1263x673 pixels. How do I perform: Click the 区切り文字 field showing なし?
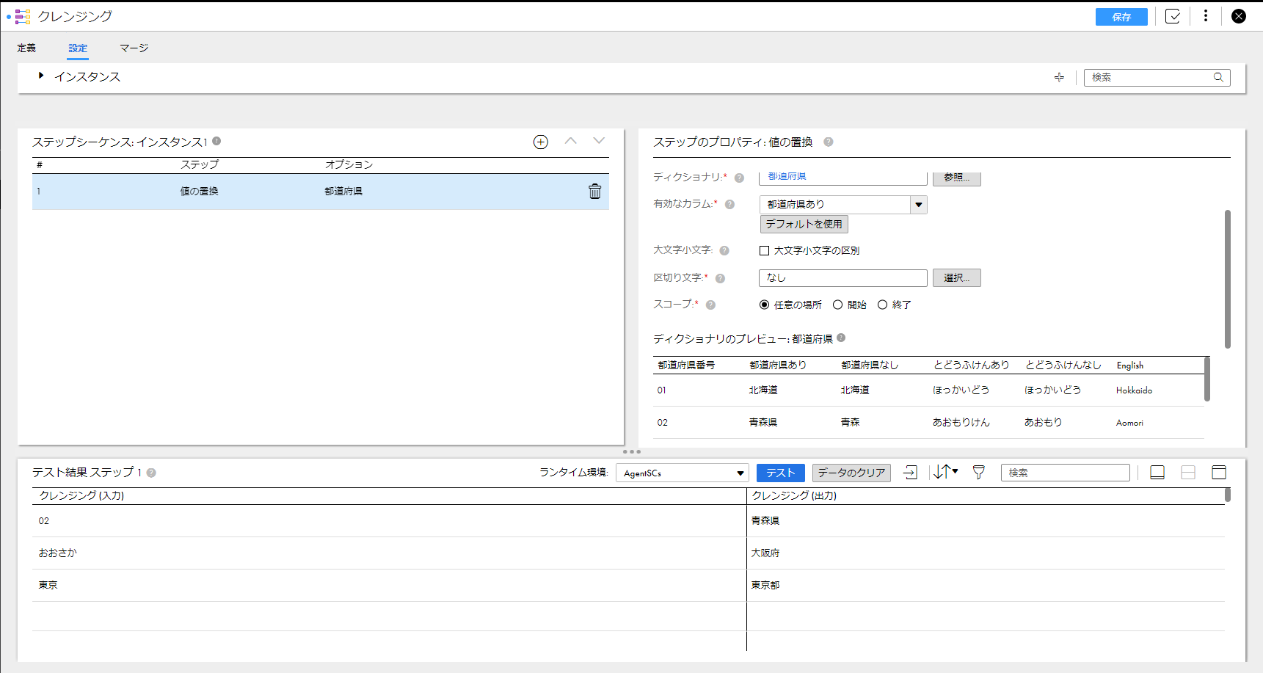pos(843,278)
